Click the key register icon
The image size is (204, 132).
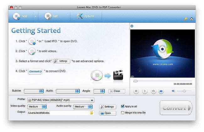click(186, 19)
